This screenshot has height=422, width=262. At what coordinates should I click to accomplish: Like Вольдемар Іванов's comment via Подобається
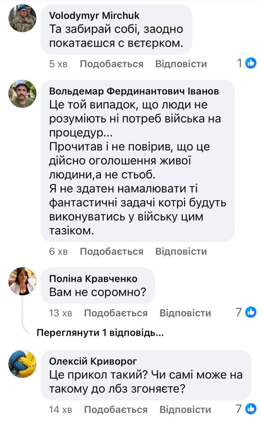point(112,251)
